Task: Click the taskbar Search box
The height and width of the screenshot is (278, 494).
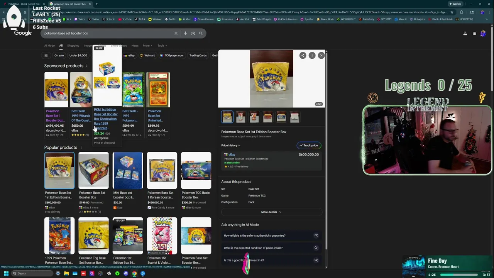Action: click(x=33, y=273)
